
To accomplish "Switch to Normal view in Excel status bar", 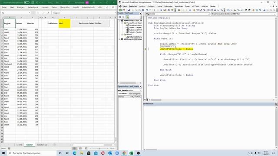I will [x=74, y=148].
